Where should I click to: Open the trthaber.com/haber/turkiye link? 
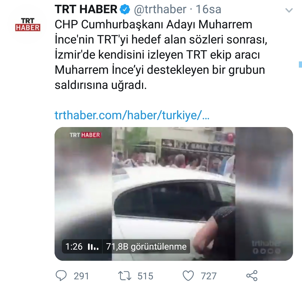pyautogui.click(x=132, y=115)
